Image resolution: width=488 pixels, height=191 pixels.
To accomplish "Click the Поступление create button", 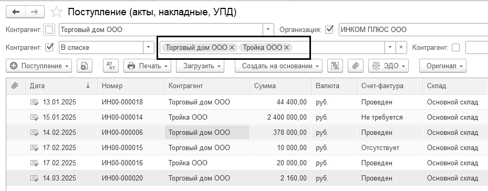I will 39,66.
